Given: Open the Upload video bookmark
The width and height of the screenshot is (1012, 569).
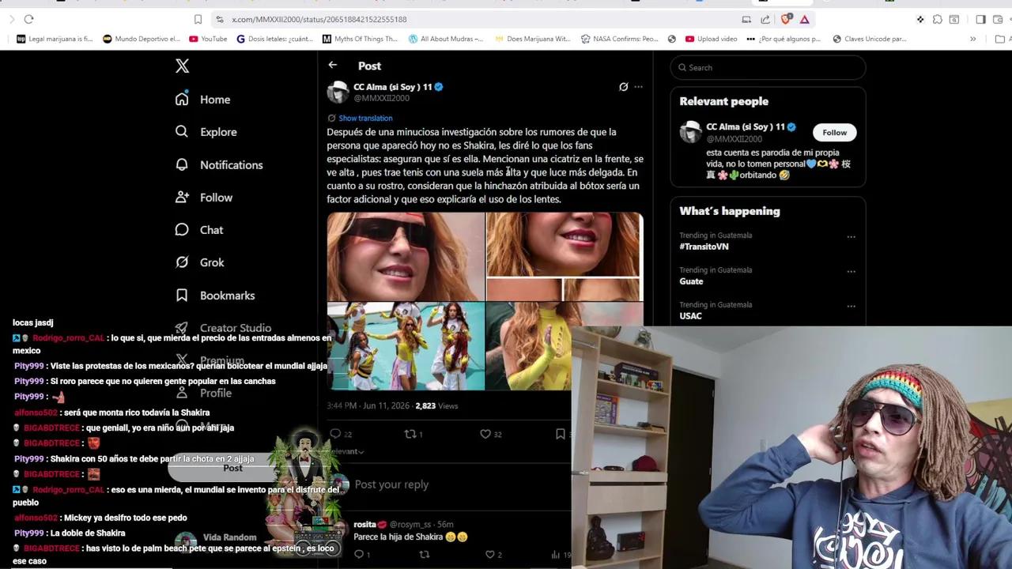Looking at the screenshot, I should (711, 39).
